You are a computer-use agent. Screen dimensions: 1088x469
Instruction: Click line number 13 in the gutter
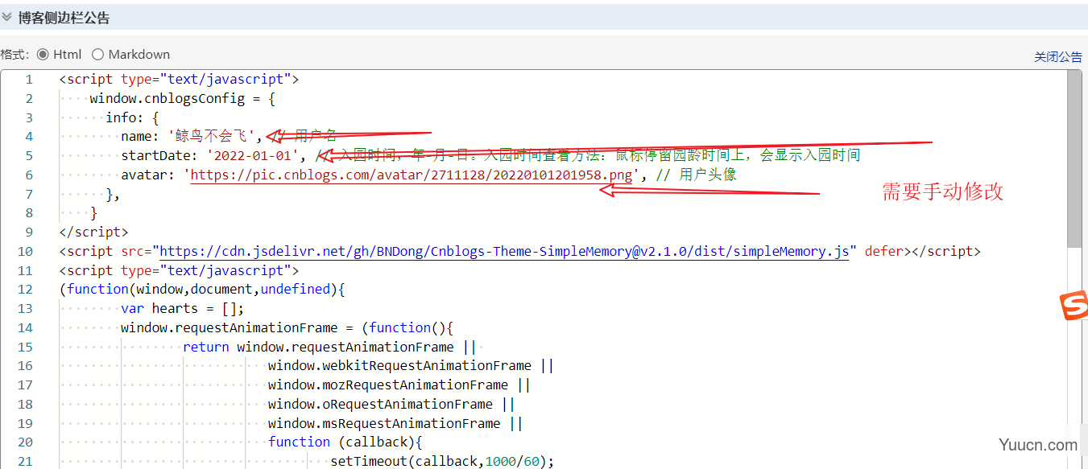tap(25, 308)
